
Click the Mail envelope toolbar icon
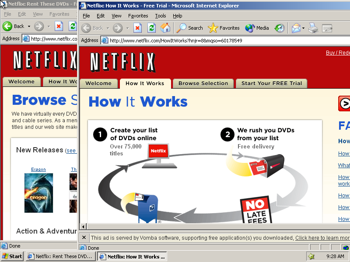[x=296, y=28]
